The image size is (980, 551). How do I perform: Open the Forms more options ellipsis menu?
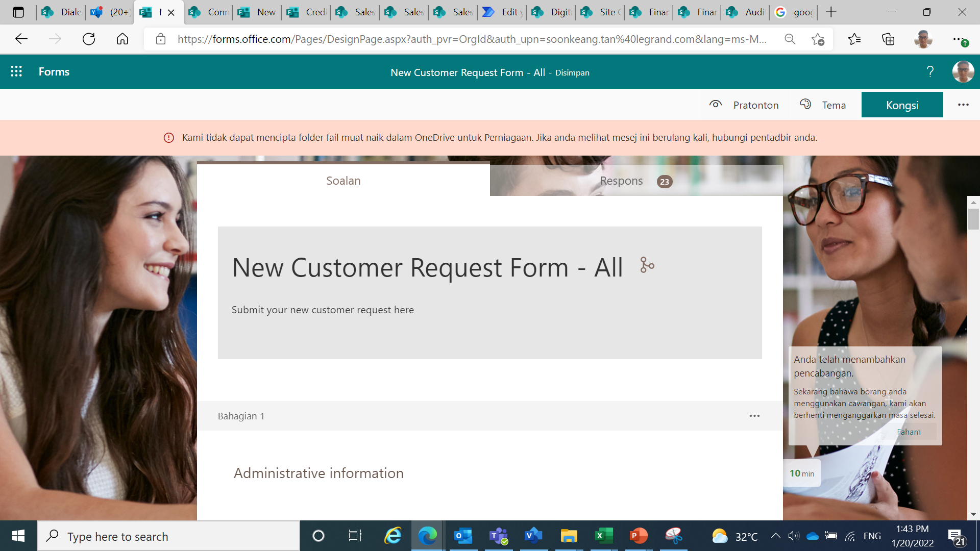tap(963, 105)
